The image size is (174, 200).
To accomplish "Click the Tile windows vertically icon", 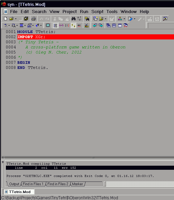I will (120, 25).
